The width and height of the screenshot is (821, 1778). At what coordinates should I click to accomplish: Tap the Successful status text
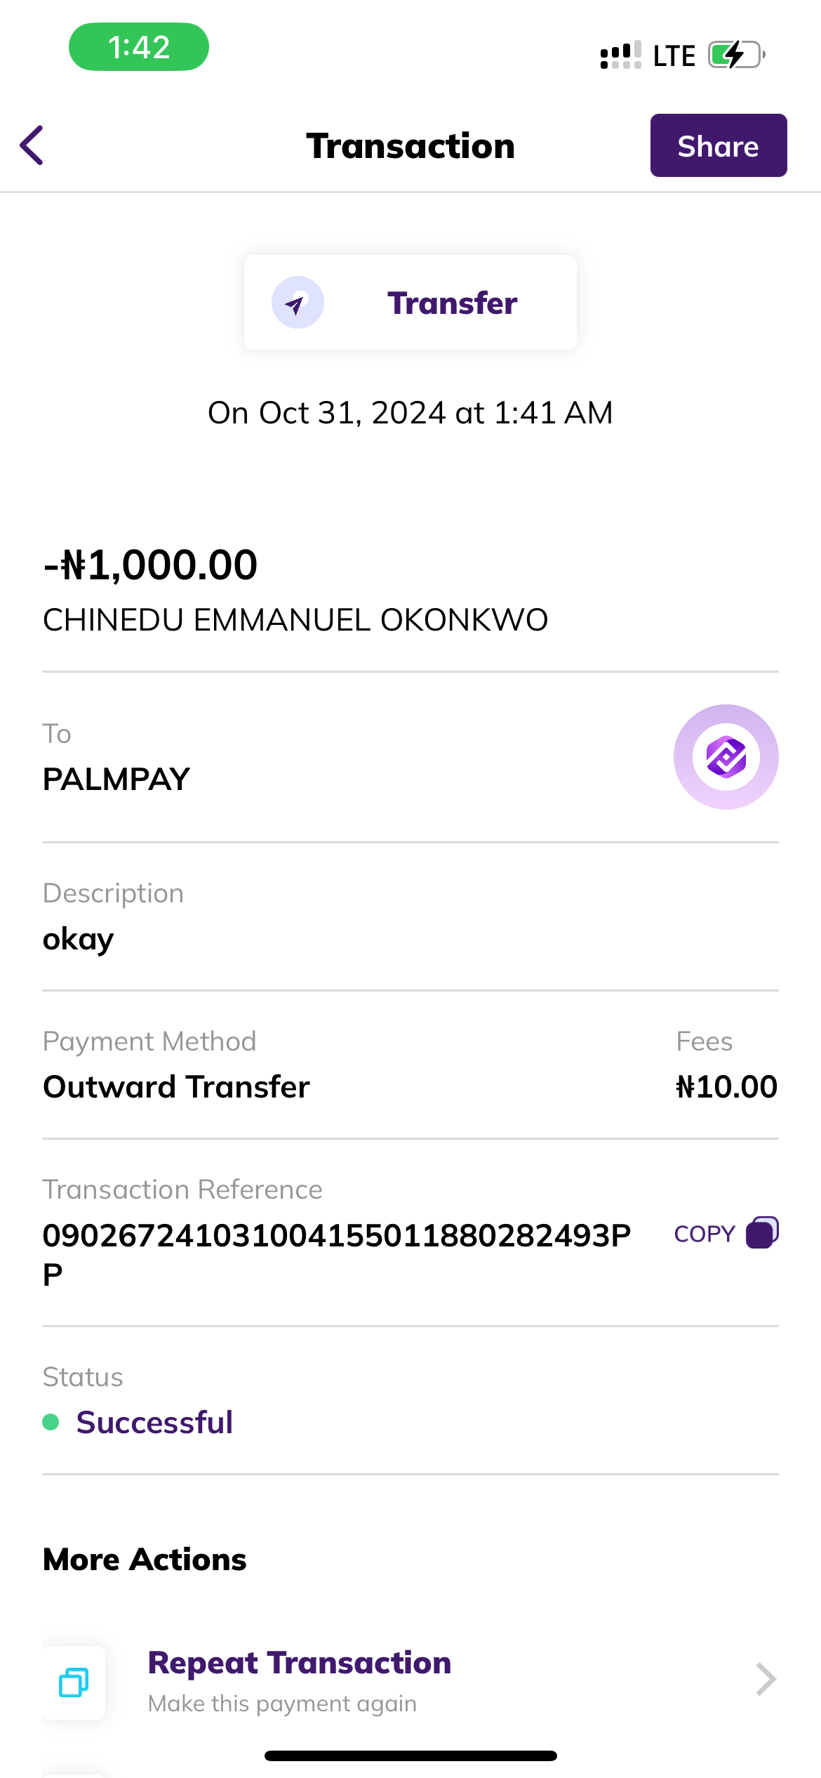154,1422
